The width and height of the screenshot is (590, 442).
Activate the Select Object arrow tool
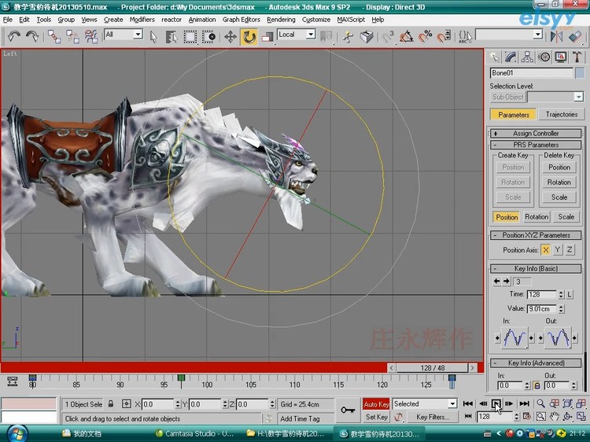click(x=153, y=37)
